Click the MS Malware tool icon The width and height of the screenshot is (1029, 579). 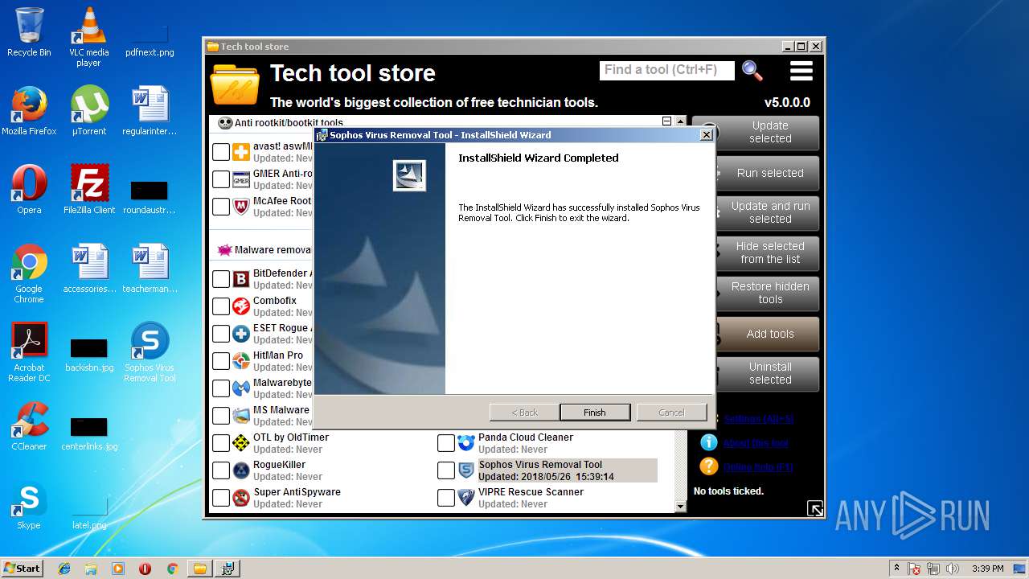(240, 416)
